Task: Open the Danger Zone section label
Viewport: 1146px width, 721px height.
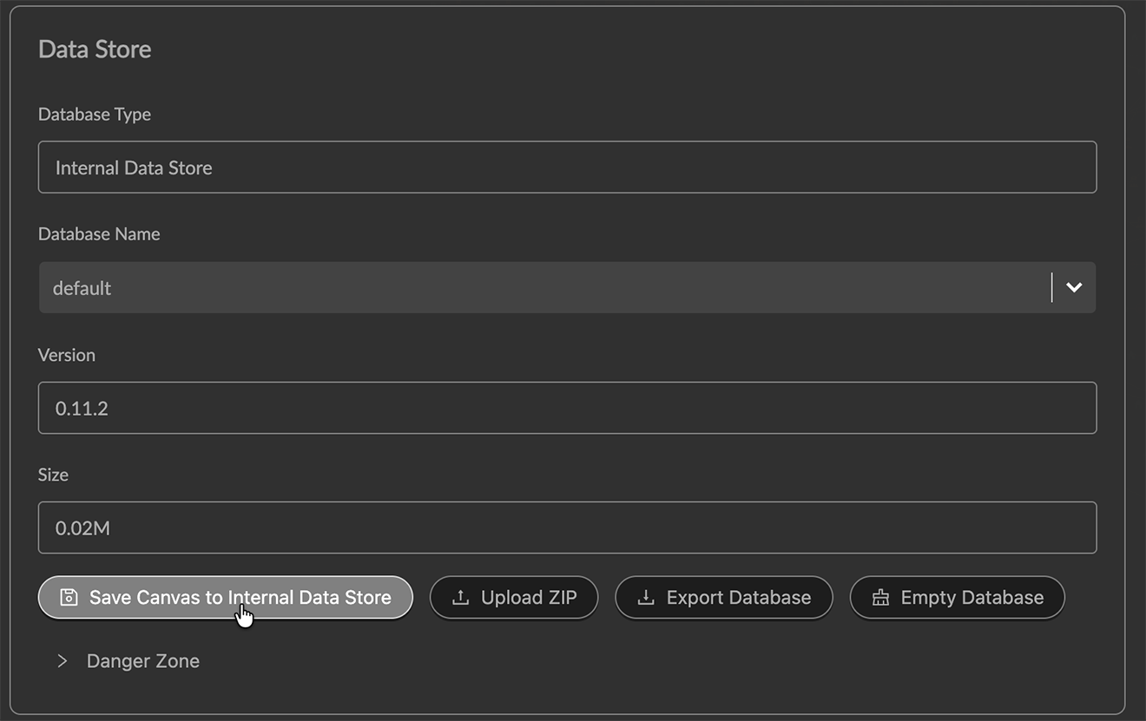Action: (x=143, y=661)
